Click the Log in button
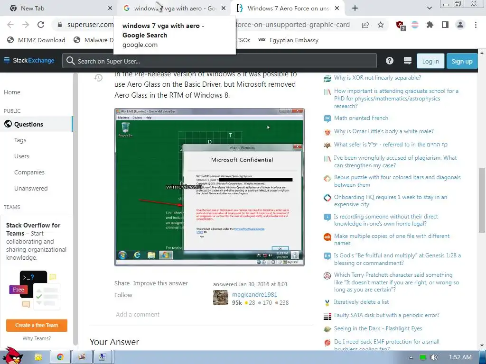This screenshot has width=486, height=364. (x=430, y=61)
